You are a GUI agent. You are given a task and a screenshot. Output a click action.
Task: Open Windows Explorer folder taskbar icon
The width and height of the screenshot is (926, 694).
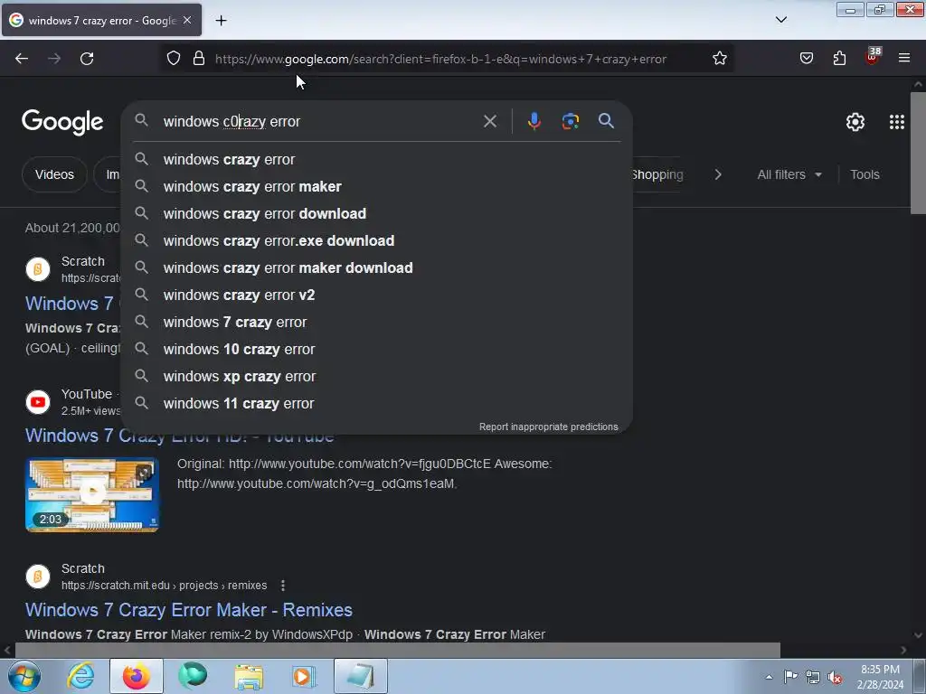pyautogui.click(x=249, y=676)
